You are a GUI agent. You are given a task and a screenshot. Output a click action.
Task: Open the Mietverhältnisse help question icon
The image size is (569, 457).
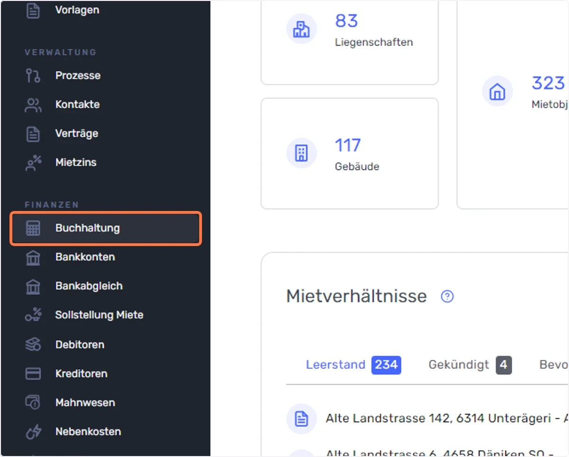click(x=447, y=296)
